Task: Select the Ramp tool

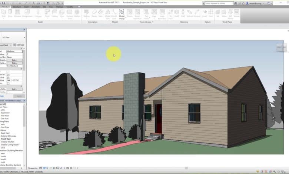Action: click(94, 14)
